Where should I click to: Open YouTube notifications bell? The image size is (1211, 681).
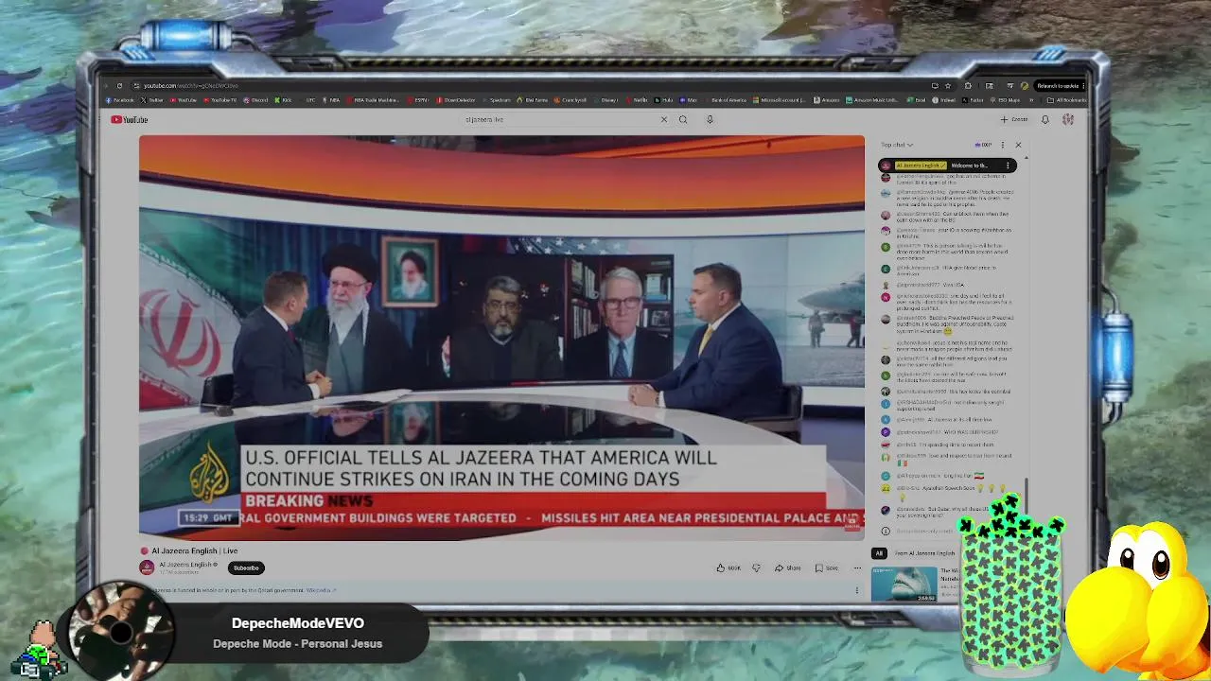point(1045,119)
